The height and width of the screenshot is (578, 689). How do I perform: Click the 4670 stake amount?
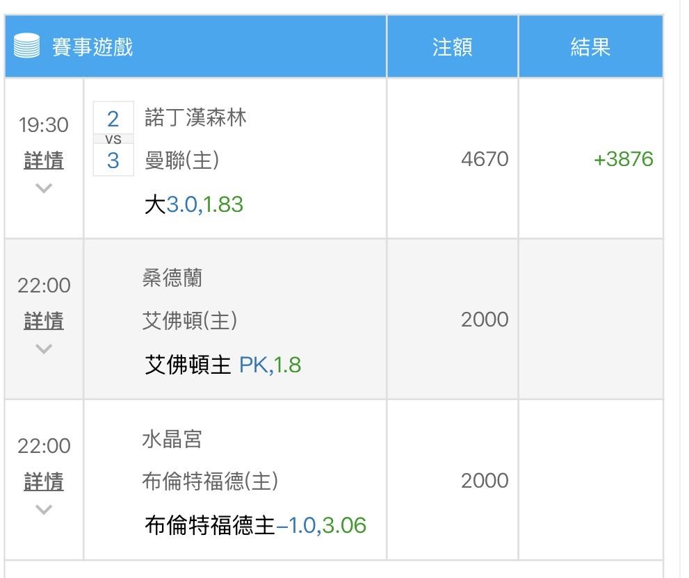coord(485,159)
